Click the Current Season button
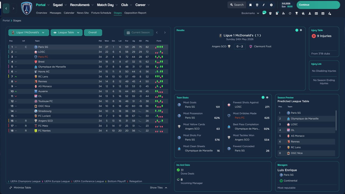 139,33
